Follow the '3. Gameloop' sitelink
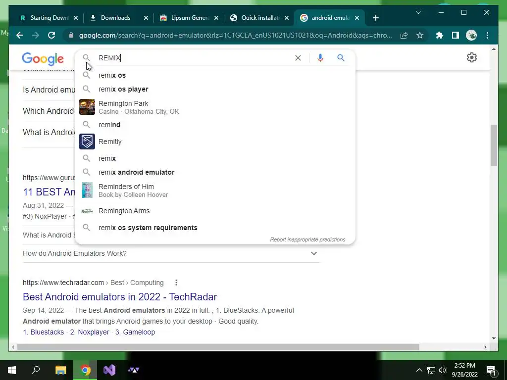 (135, 332)
